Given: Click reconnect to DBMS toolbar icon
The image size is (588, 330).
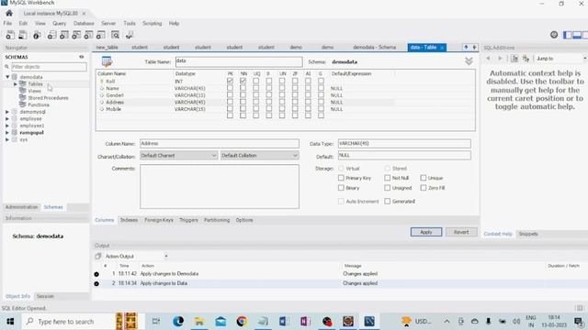Looking at the screenshot, I should point(130,35).
